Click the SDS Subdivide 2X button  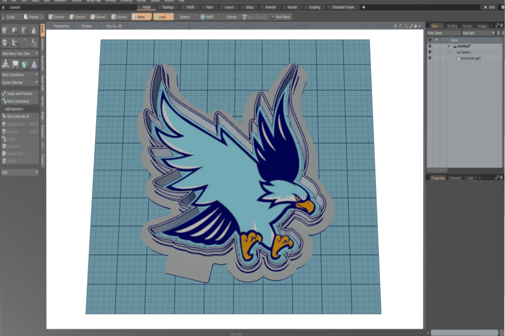[20, 116]
